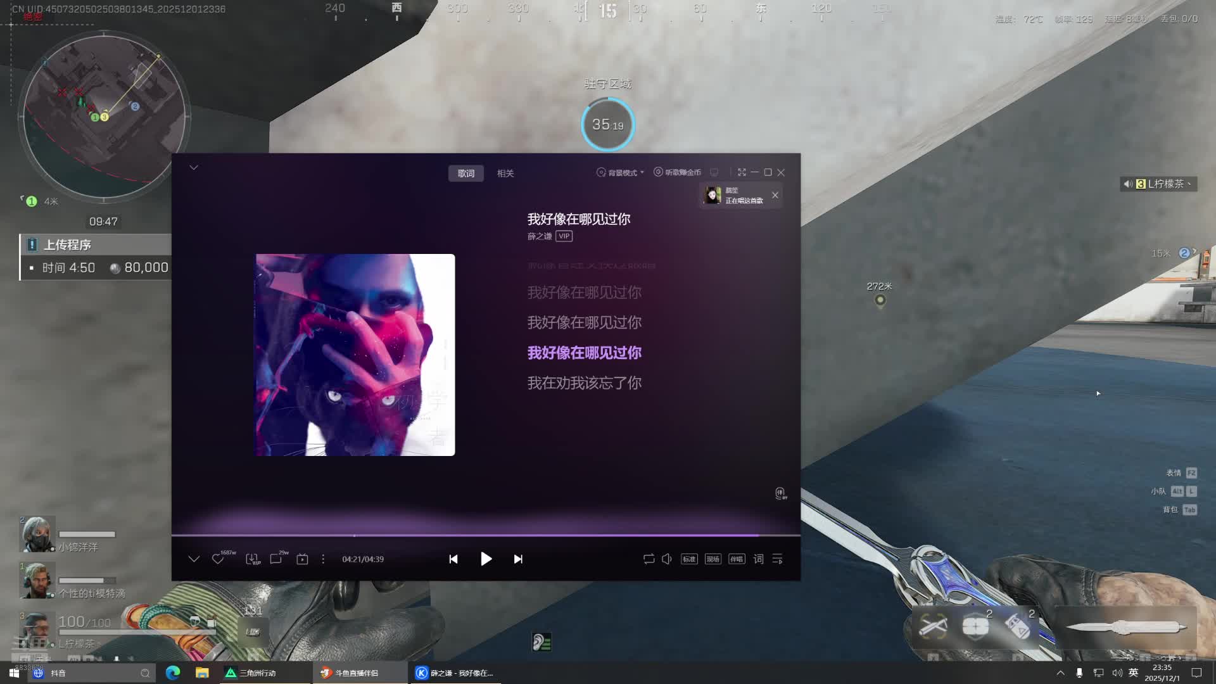Viewport: 1216px width, 684px height.
Task: Switch to the 相关 tab
Action: (505, 173)
